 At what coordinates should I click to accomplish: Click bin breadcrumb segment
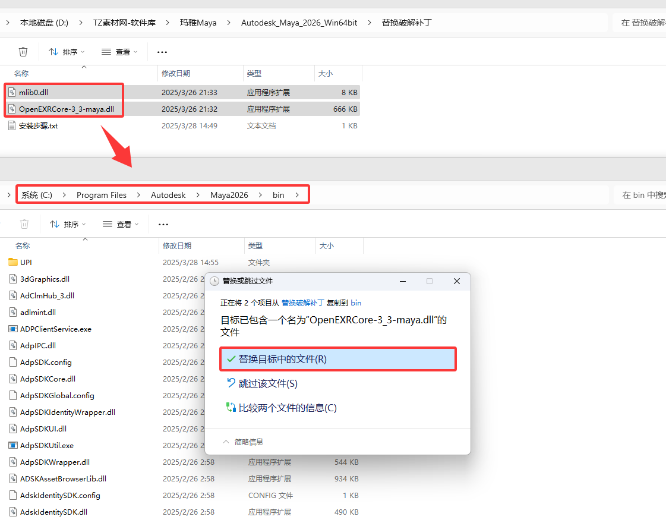point(278,195)
